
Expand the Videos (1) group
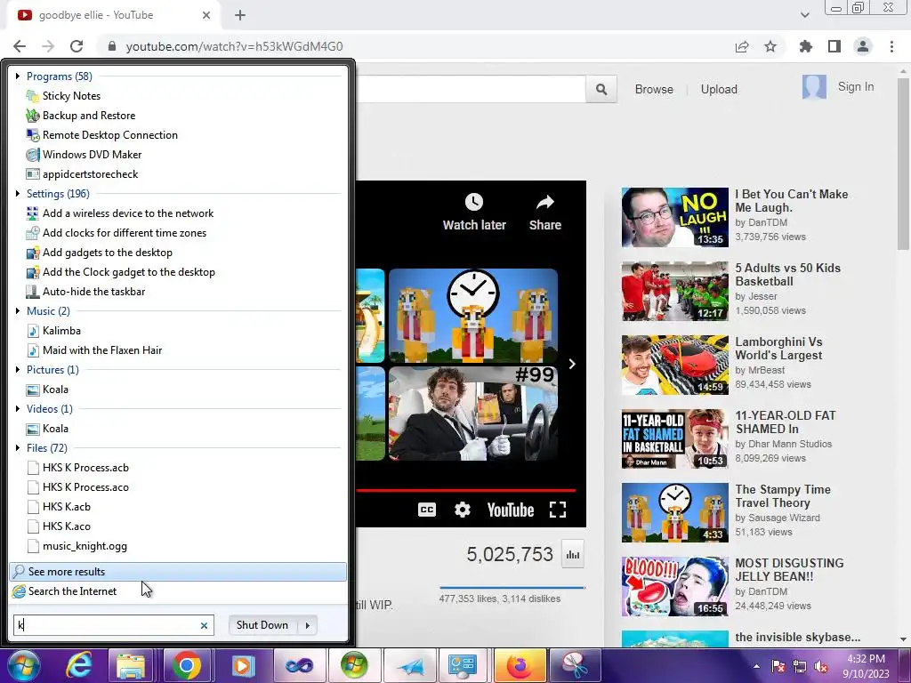click(18, 409)
